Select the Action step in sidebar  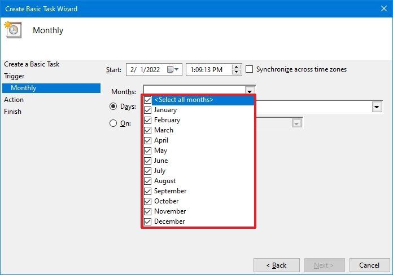tap(14, 100)
